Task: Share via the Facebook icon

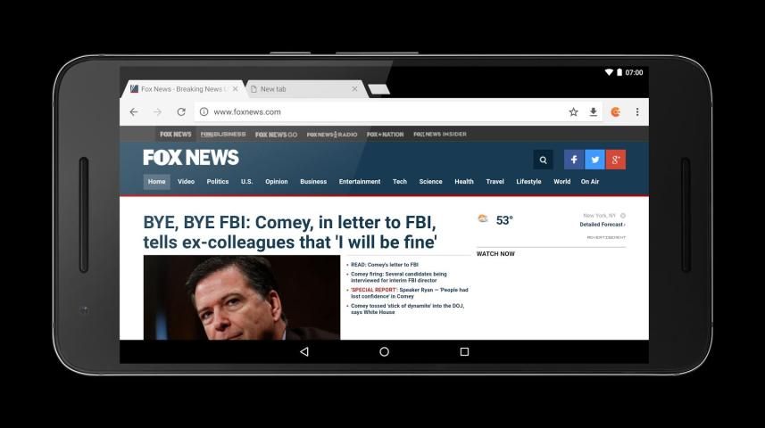Action: (574, 160)
